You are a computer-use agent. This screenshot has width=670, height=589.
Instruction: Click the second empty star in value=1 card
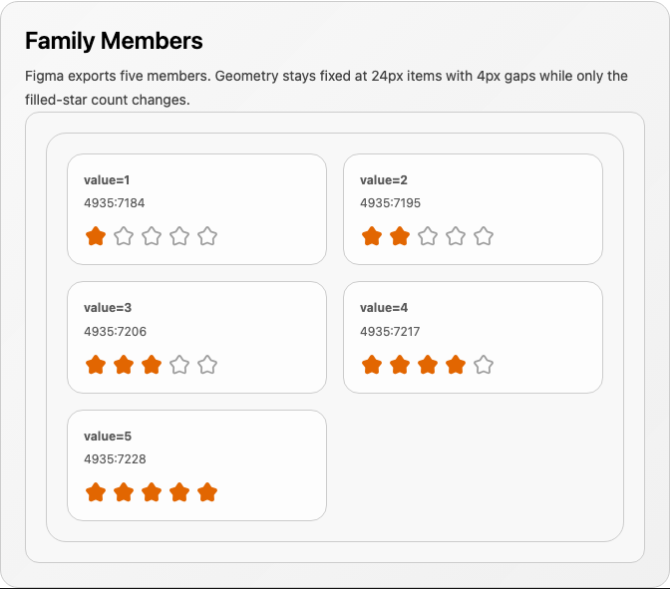pyautogui.click(x=152, y=236)
